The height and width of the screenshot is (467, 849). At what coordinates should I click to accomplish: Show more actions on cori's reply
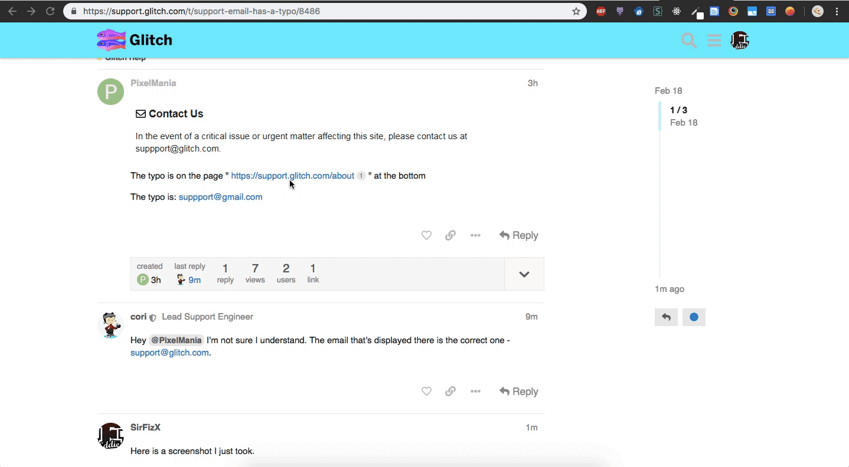coord(475,392)
